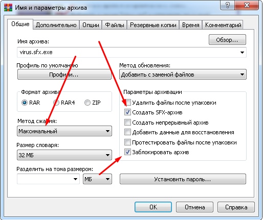Viewport: 263px width, 220px height.
Task: Check 'Протестировать файлы после упаковки'
Action: click(x=127, y=142)
